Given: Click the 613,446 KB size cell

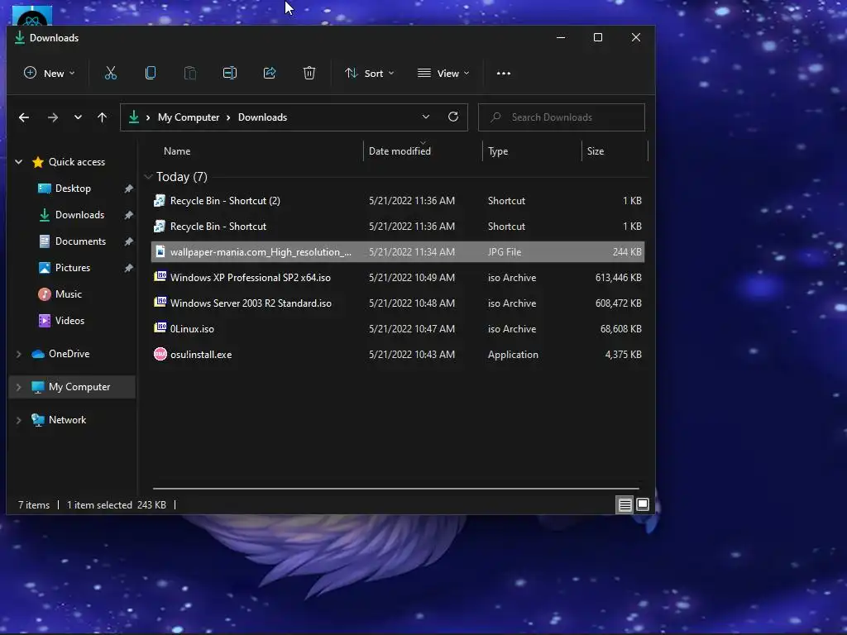Looking at the screenshot, I should coord(619,278).
